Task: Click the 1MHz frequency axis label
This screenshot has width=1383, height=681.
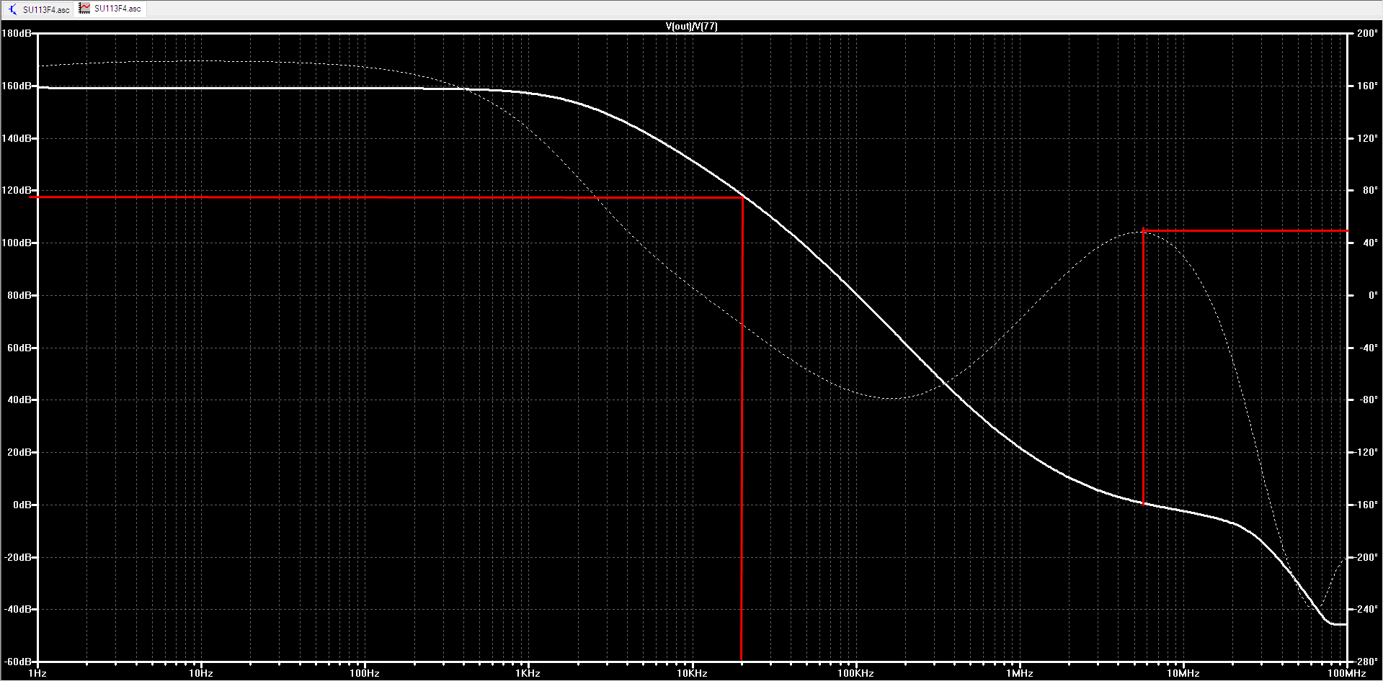Action: coord(1020,674)
